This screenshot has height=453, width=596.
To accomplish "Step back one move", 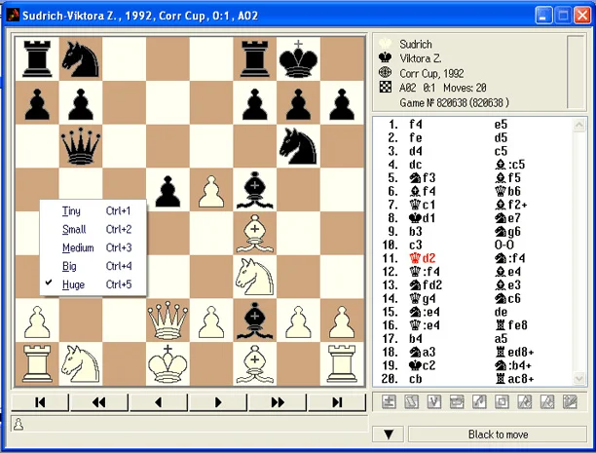I will click(x=159, y=402).
